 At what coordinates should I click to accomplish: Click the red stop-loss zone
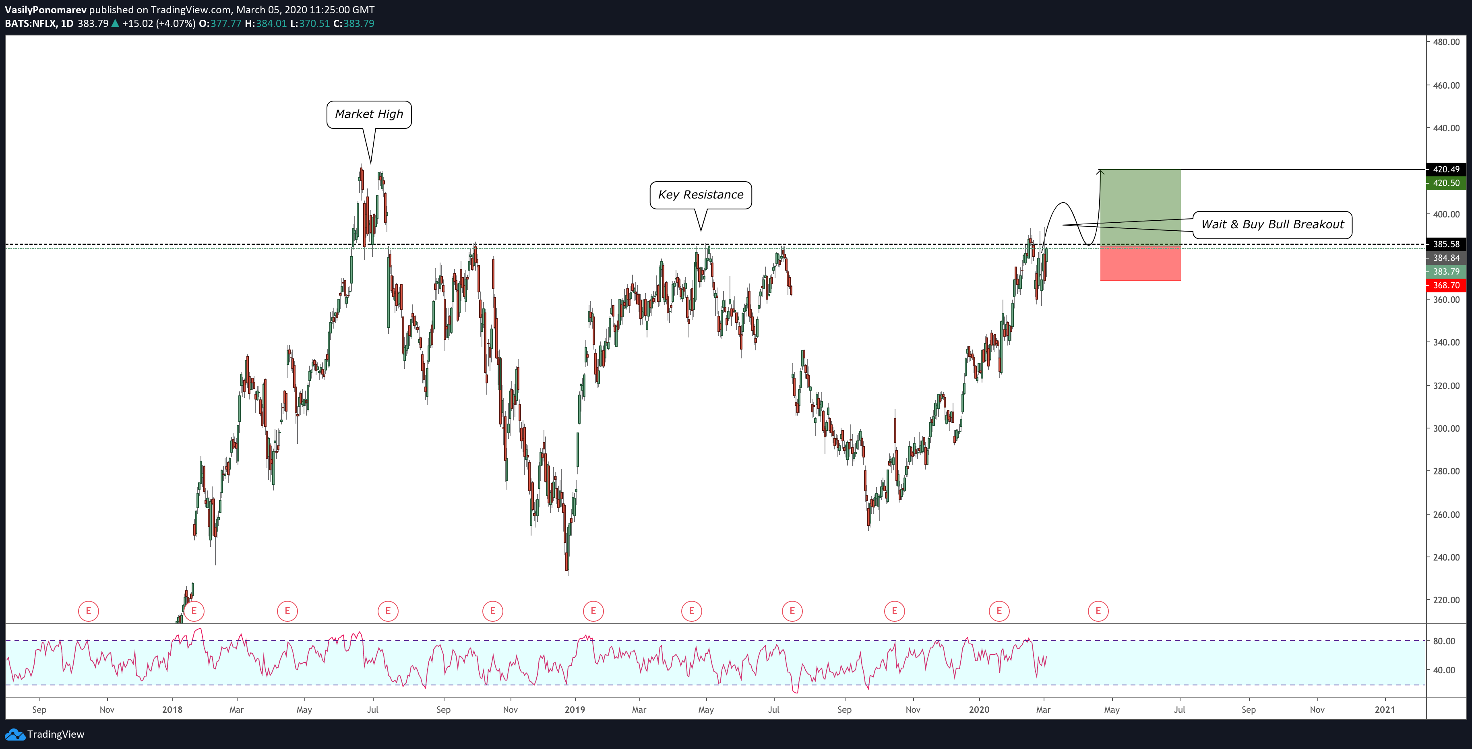pyautogui.click(x=1141, y=263)
